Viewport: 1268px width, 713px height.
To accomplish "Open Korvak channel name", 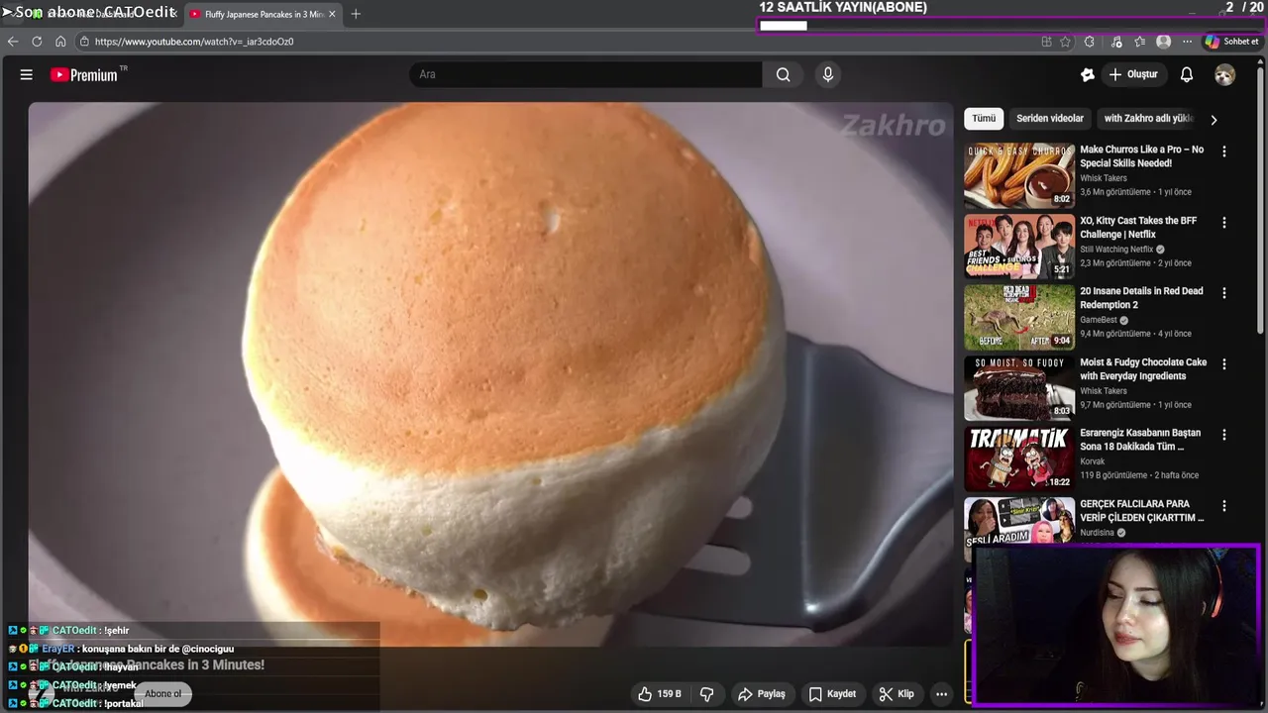I will coord(1094,461).
